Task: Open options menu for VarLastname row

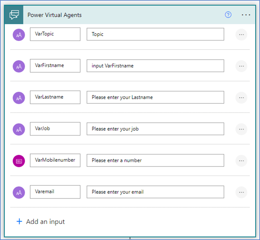Action: (x=241, y=98)
